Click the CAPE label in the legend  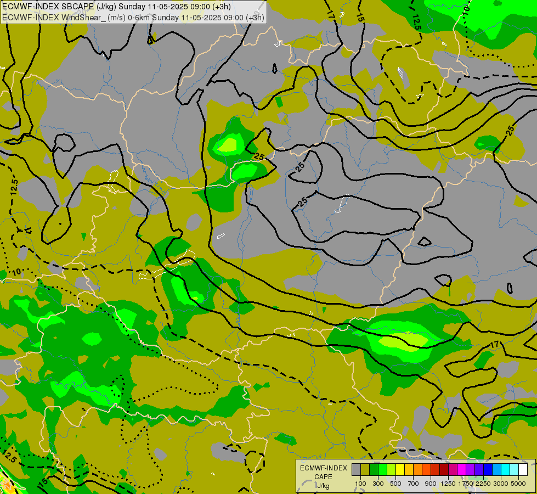323,477
